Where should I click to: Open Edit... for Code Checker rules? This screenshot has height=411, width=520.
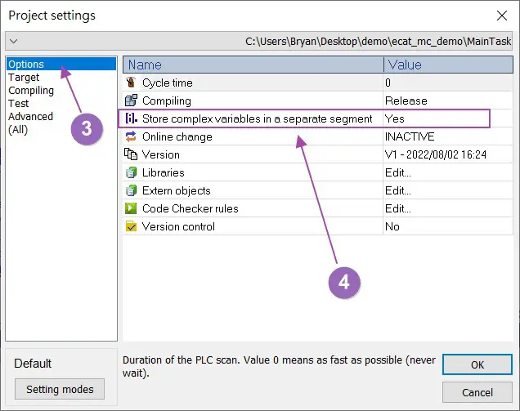pyautogui.click(x=398, y=208)
